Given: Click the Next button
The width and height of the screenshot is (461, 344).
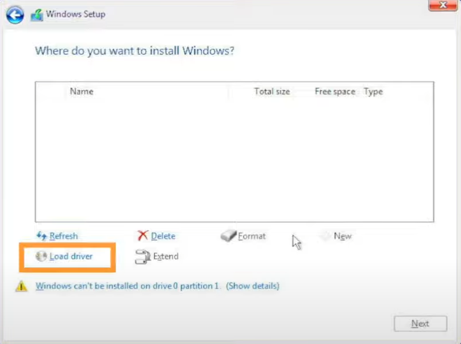Looking at the screenshot, I should (x=420, y=323).
